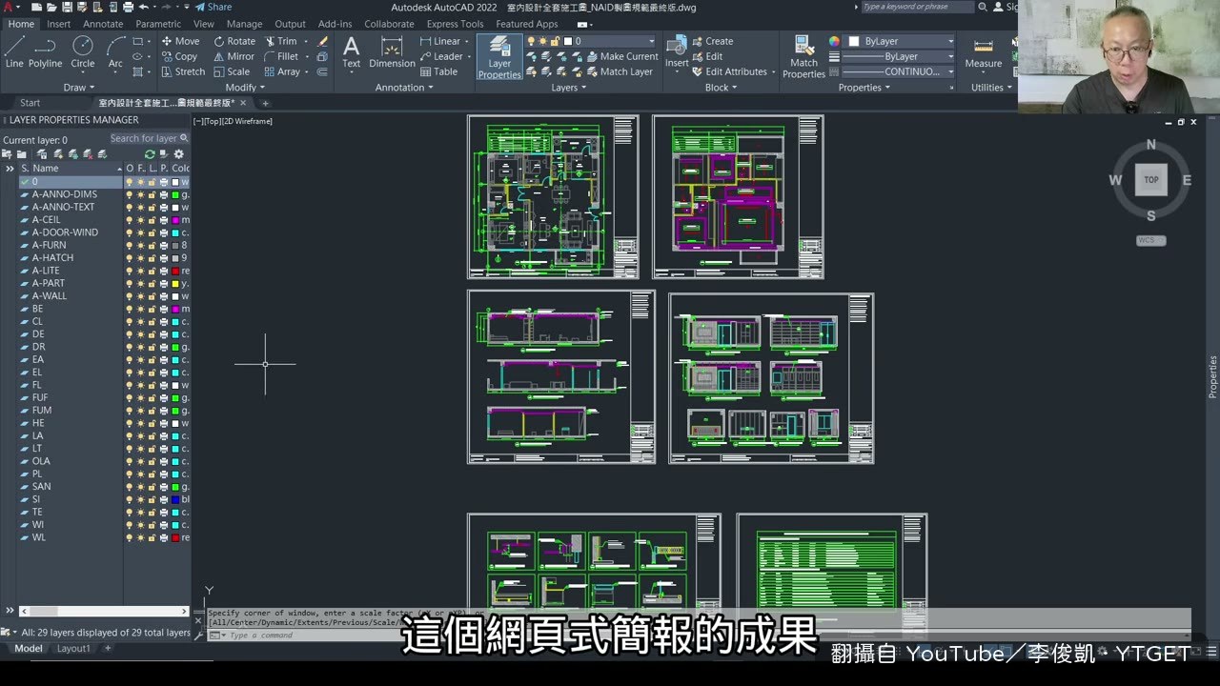Lock the FUF layer

pyautogui.click(x=152, y=398)
